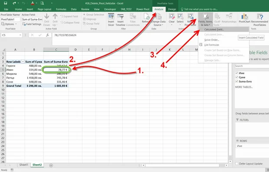Select the Grand Total label cell

tap(15, 86)
